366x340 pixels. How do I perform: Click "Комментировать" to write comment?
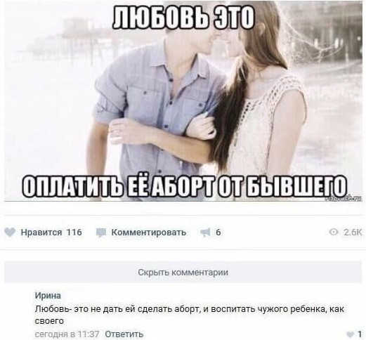pos(149,233)
